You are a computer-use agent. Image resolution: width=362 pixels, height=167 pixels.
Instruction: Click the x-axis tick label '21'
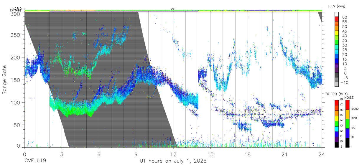(284, 154)
